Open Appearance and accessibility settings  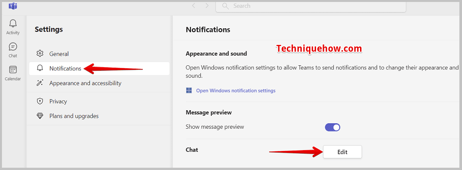click(99, 83)
